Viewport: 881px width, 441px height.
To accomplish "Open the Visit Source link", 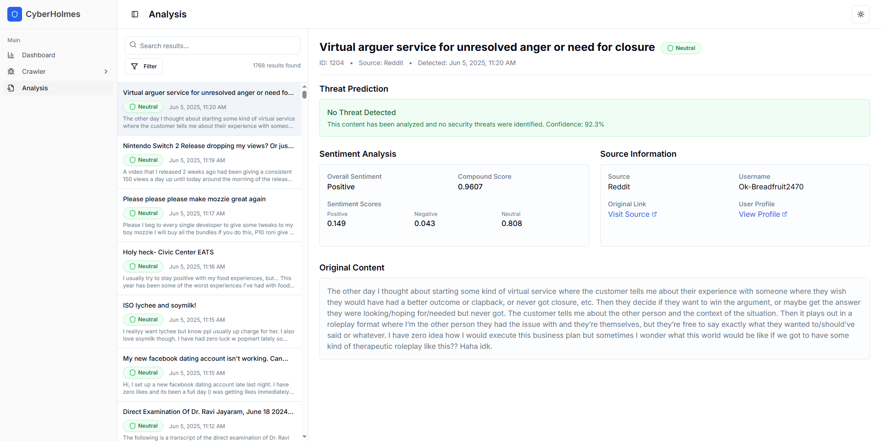I will (632, 214).
